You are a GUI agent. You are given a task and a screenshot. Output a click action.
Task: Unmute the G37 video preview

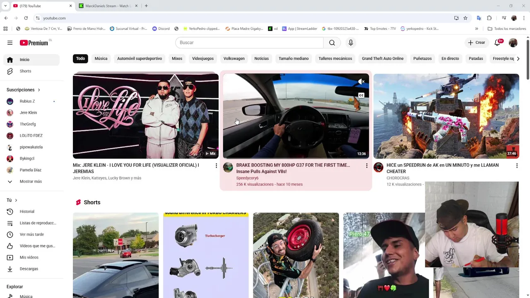click(361, 82)
